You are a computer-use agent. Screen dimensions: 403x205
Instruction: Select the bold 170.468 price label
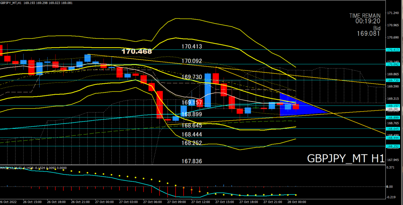click(137, 51)
